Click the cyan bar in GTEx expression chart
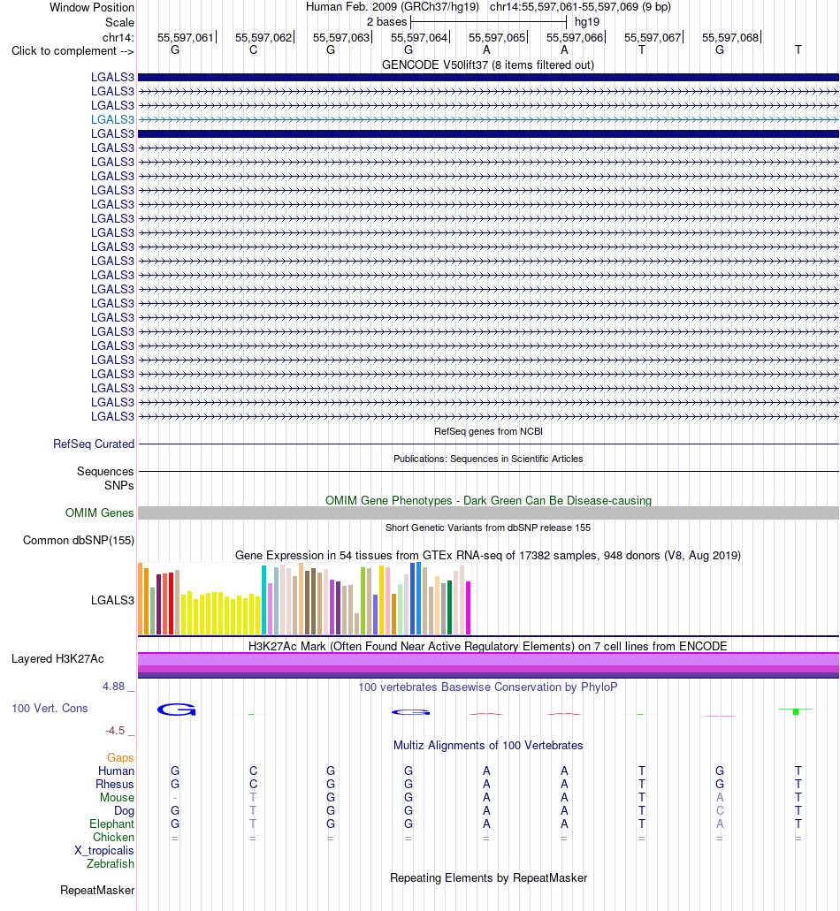840x911 pixels. pyautogui.click(x=263, y=600)
